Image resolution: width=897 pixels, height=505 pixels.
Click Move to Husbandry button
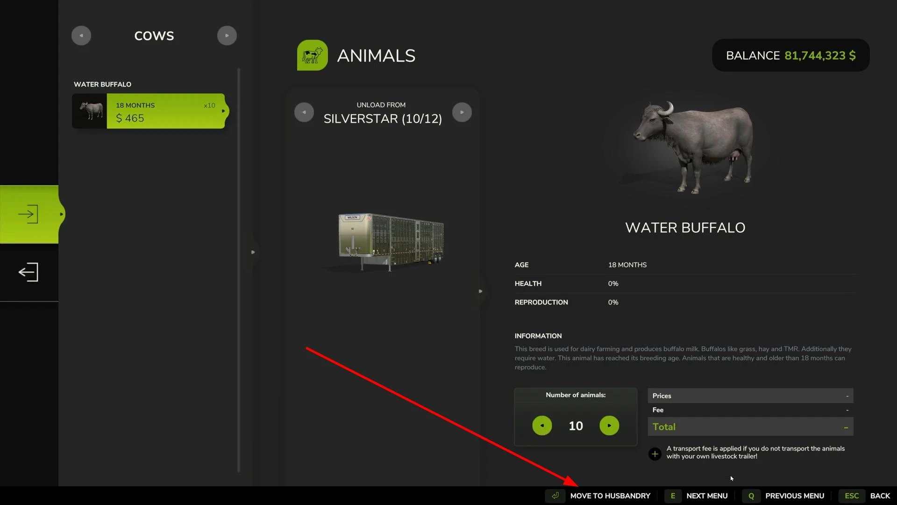610,496
